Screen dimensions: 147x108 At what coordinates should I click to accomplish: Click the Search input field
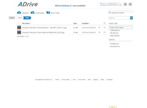click(x=119, y=18)
